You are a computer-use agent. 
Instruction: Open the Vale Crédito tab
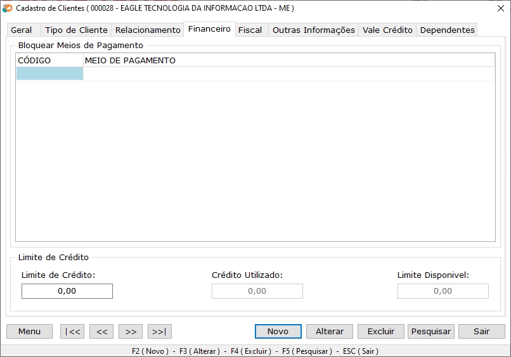point(387,30)
